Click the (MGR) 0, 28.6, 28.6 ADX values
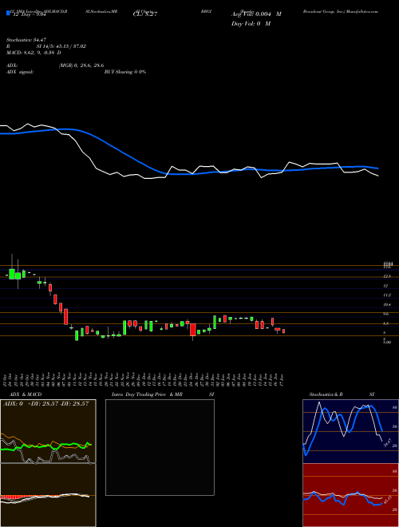Screen dimensions: 399x527 [x=81, y=65]
